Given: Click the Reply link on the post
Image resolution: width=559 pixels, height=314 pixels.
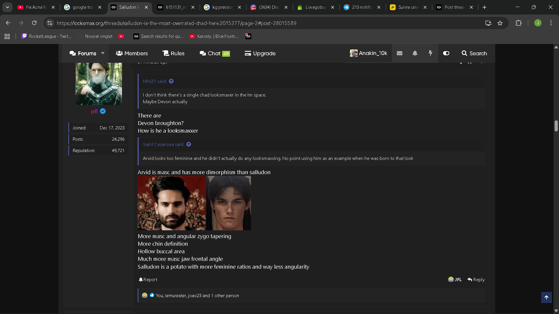Looking at the screenshot, I should [x=476, y=279].
